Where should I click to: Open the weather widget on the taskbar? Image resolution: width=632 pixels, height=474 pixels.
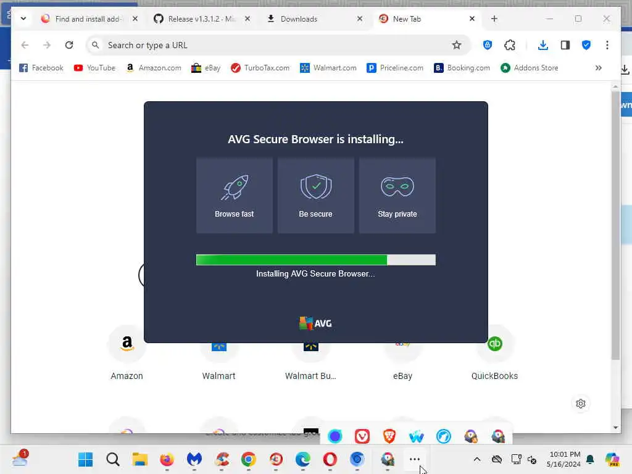[x=20, y=459]
